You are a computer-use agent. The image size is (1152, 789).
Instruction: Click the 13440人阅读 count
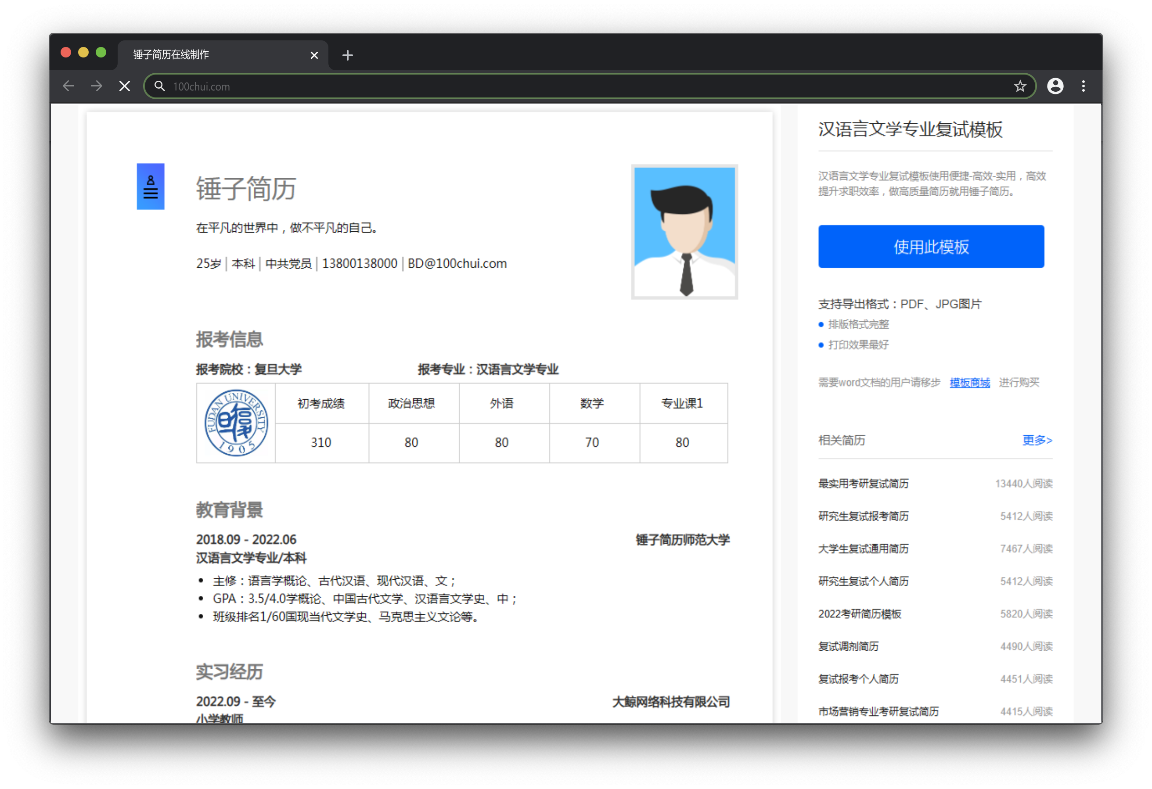coord(1024,484)
